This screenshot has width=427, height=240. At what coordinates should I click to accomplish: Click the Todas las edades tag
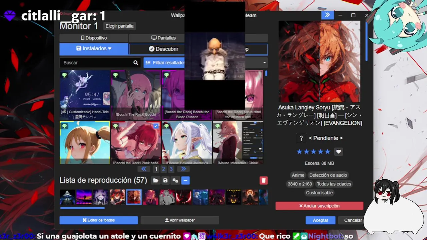(334, 184)
